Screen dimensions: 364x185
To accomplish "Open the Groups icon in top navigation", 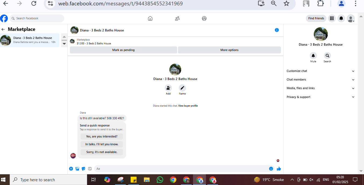I will 204,18.
